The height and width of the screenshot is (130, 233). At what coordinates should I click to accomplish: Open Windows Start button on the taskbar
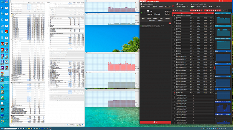[x=2, y=128]
